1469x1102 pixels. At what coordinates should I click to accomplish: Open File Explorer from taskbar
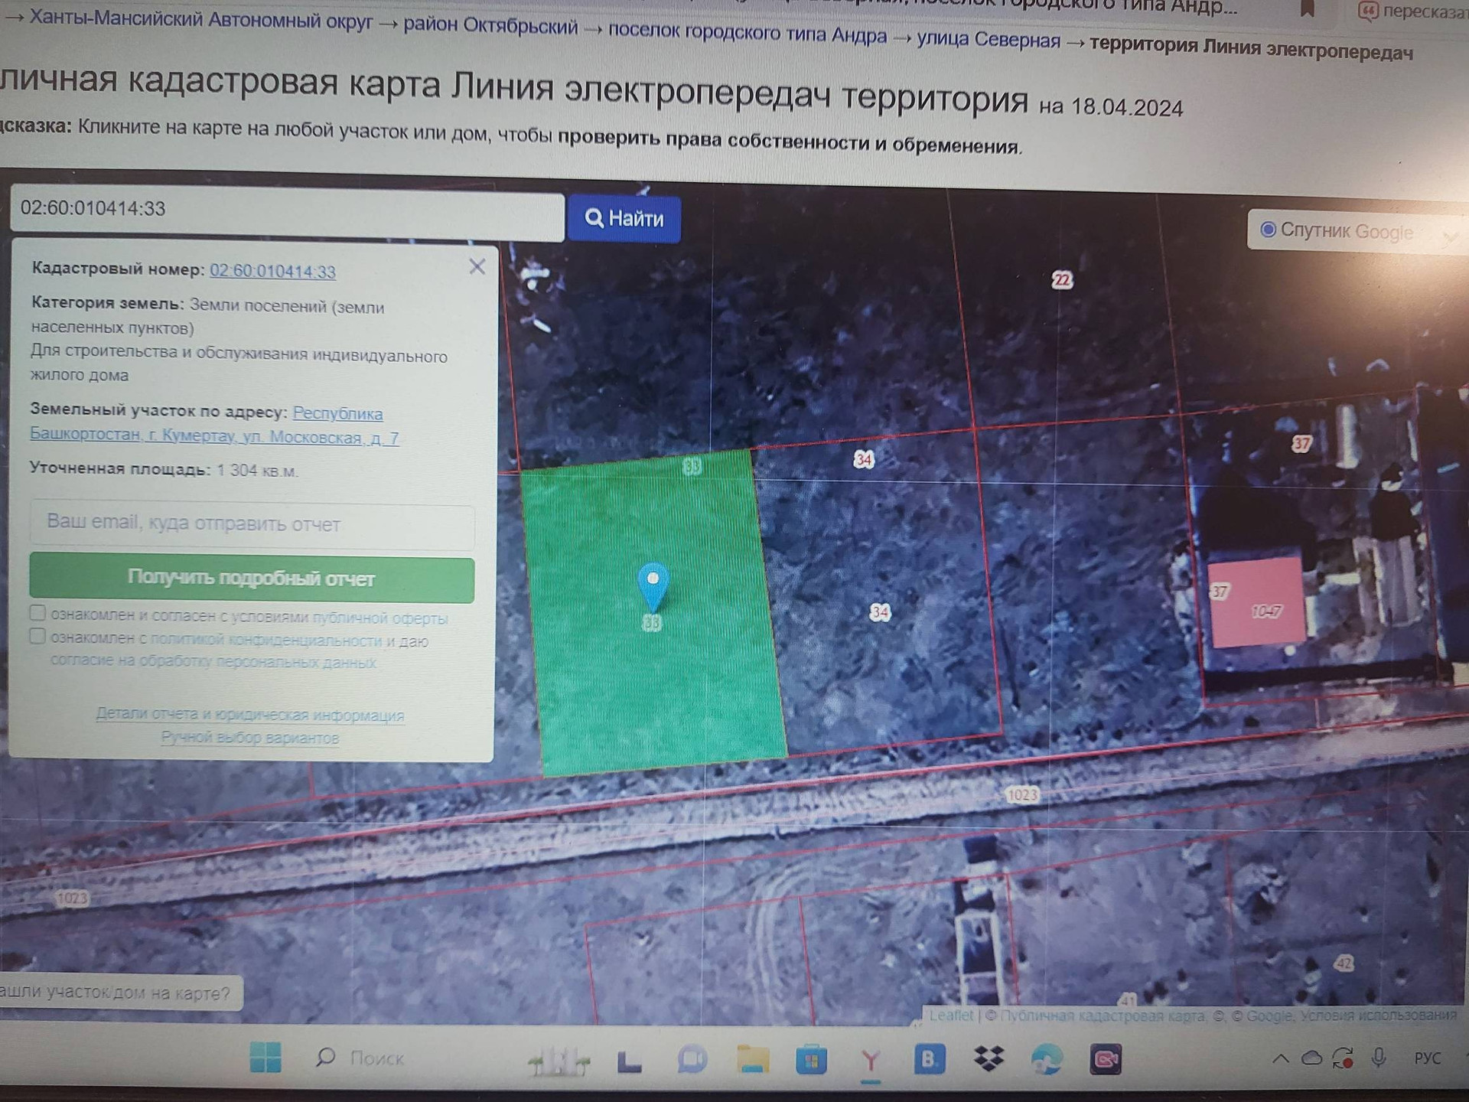coord(752,1059)
